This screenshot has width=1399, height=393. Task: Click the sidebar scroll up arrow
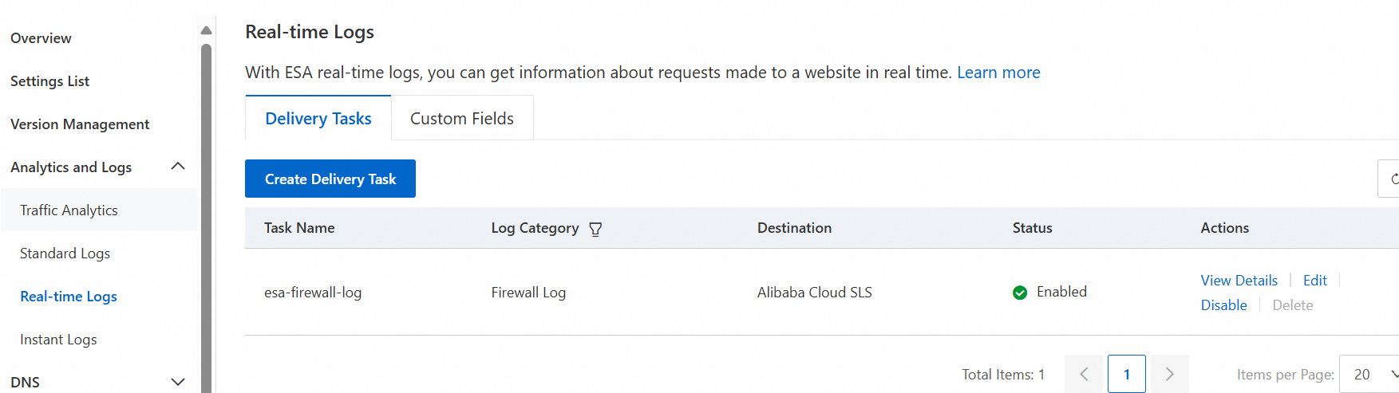click(x=206, y=30)
